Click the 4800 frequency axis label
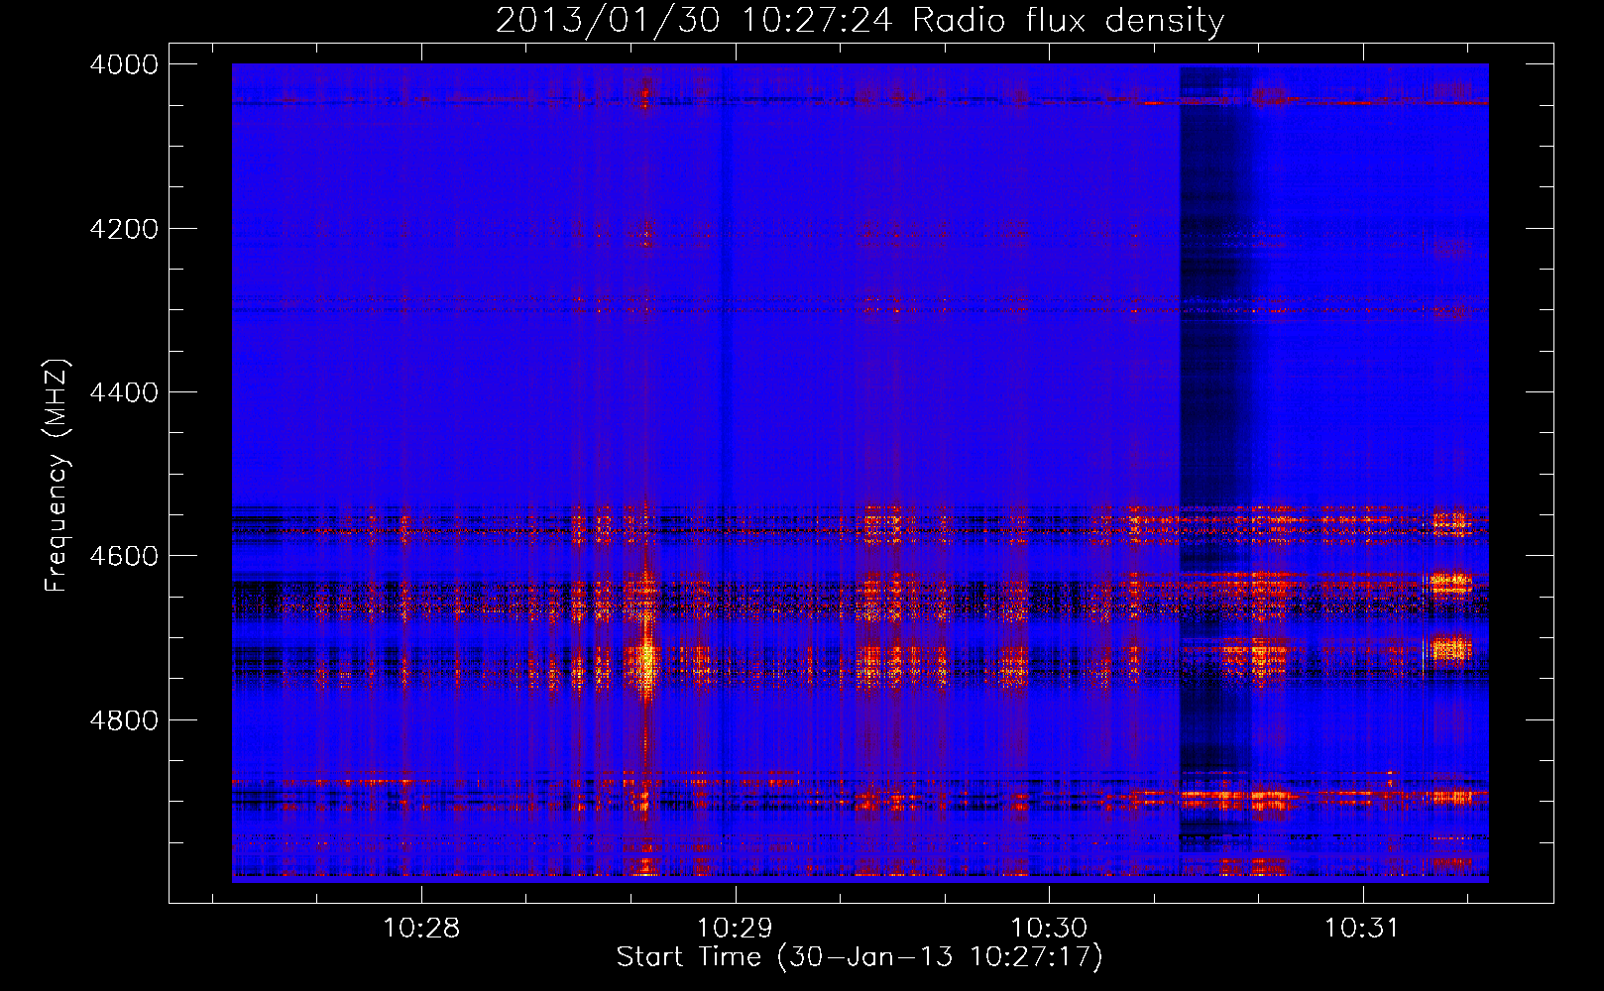1604x991 pixels. point(124,720)
